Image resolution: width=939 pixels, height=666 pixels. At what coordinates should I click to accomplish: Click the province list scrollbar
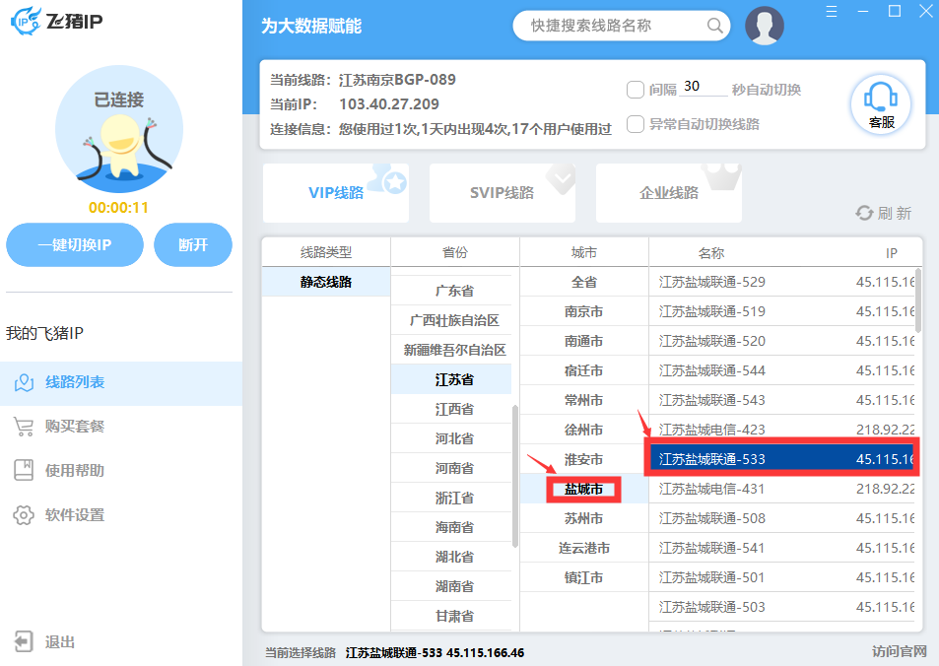coord(513,473)
